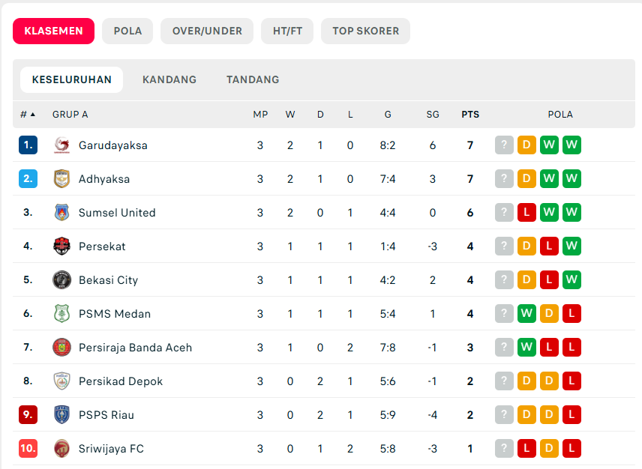The width and height of the screenshot is (642, 469).
Task: Sort the table by SG column
Action: (x=433, y=115)
